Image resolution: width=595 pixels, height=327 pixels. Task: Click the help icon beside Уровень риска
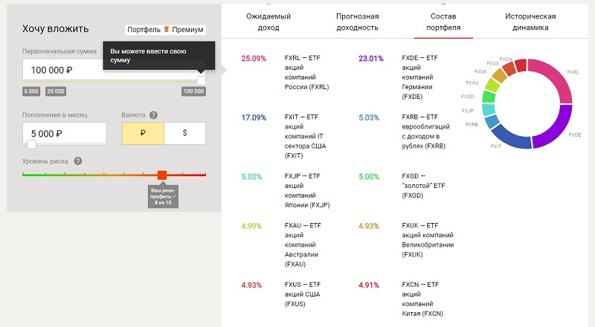(x=78, y=161)
